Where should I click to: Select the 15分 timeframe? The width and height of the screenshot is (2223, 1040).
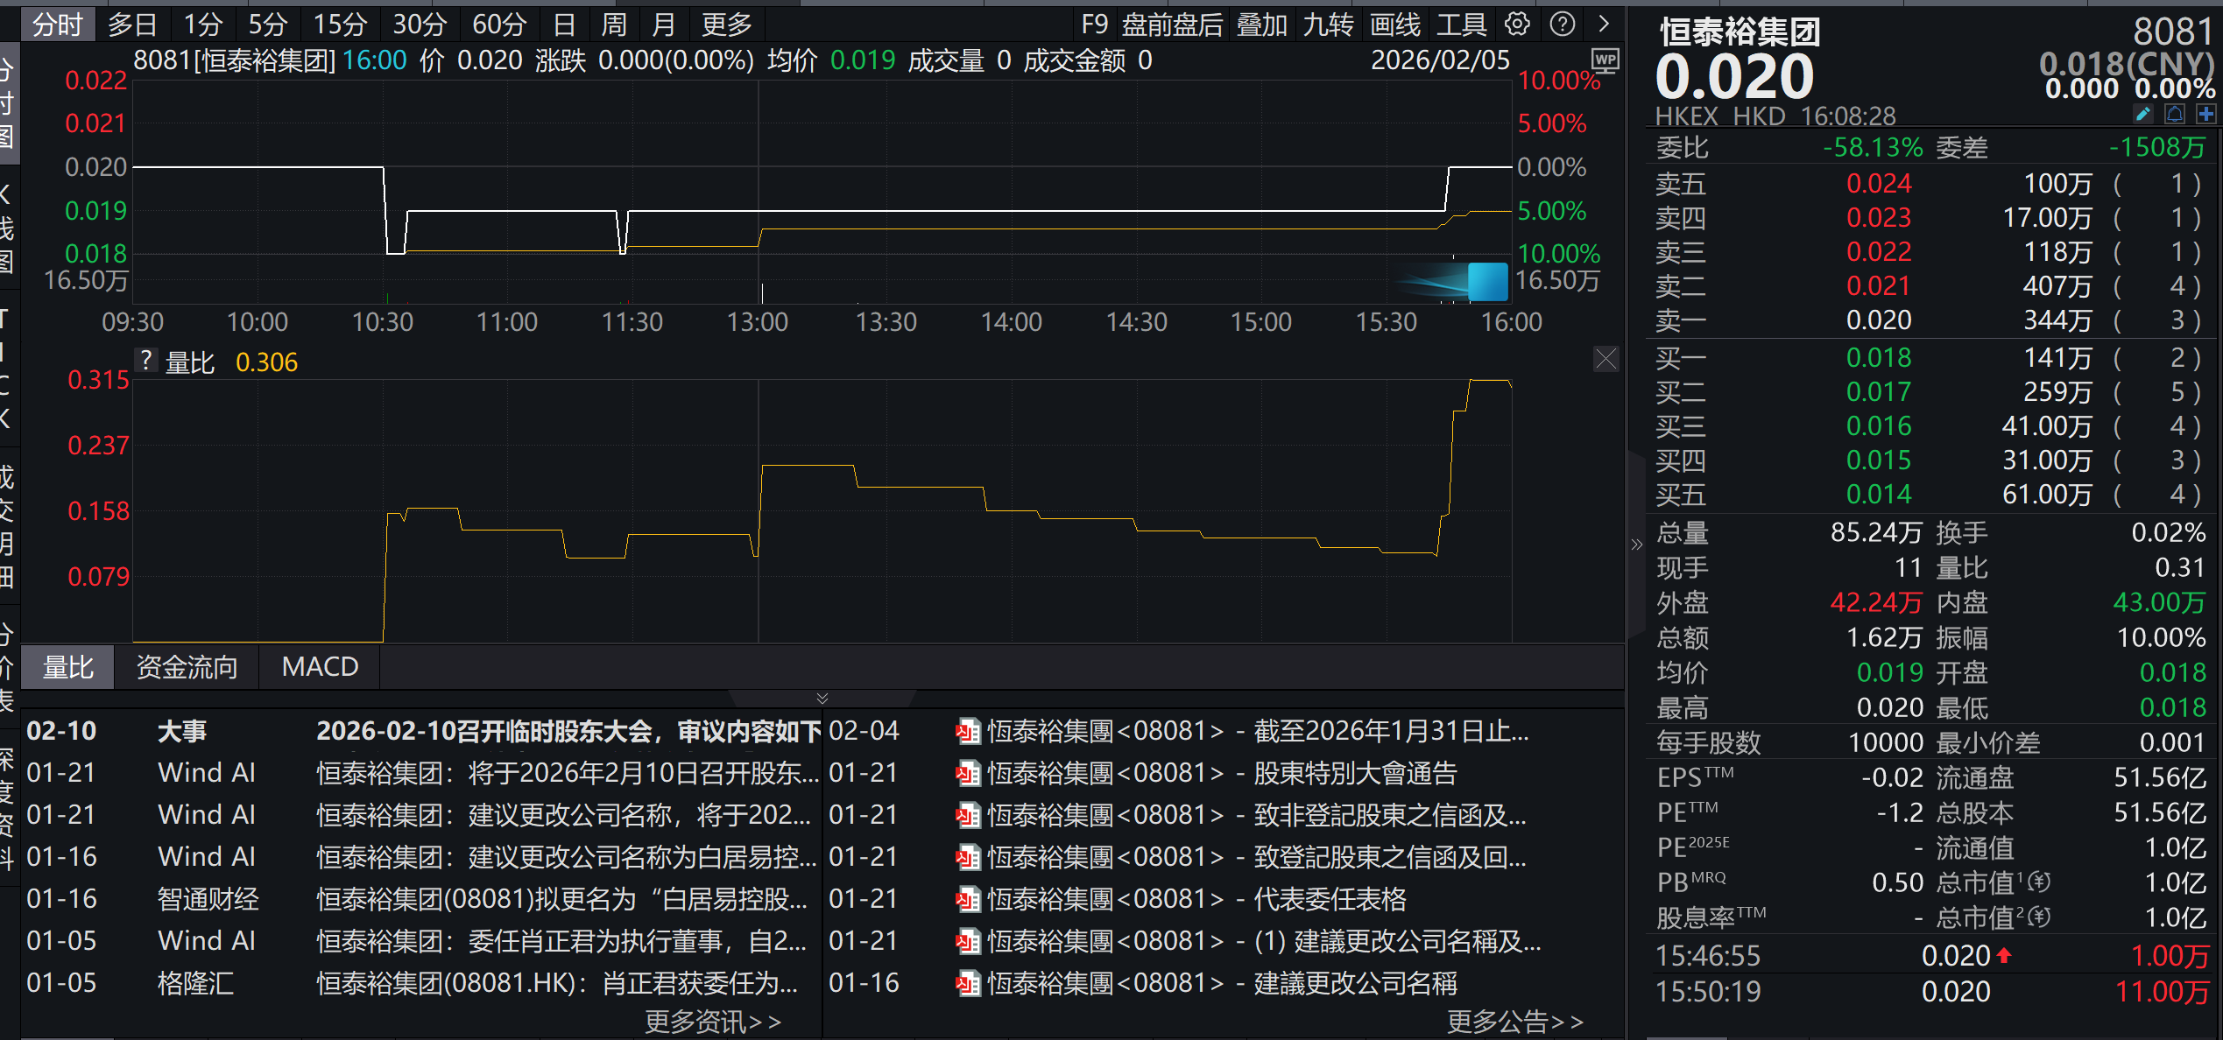coord(340,25)
